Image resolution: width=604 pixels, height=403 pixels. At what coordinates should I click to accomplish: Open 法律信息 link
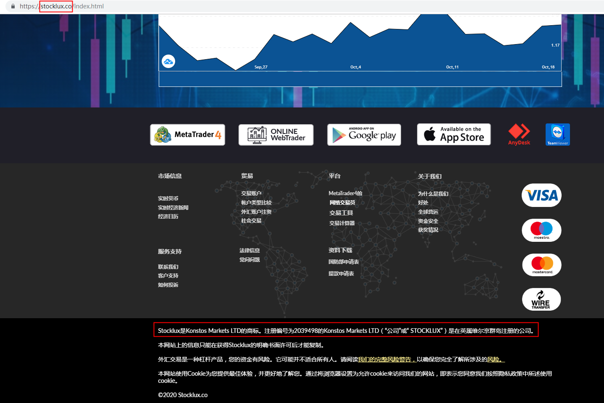249,251
